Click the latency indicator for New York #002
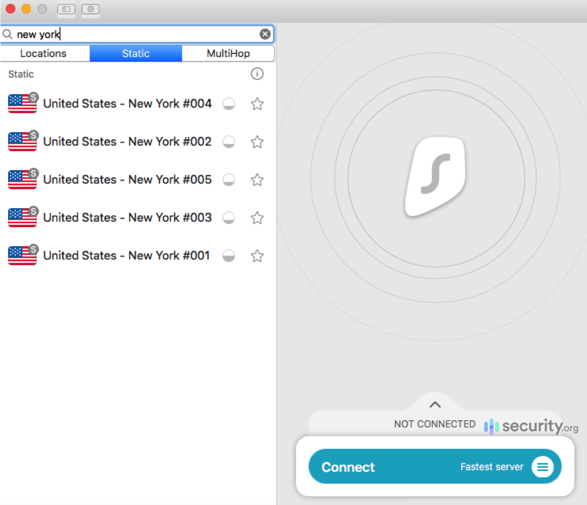Viewport: 587px width, 505px height. [x=229, y=142]
